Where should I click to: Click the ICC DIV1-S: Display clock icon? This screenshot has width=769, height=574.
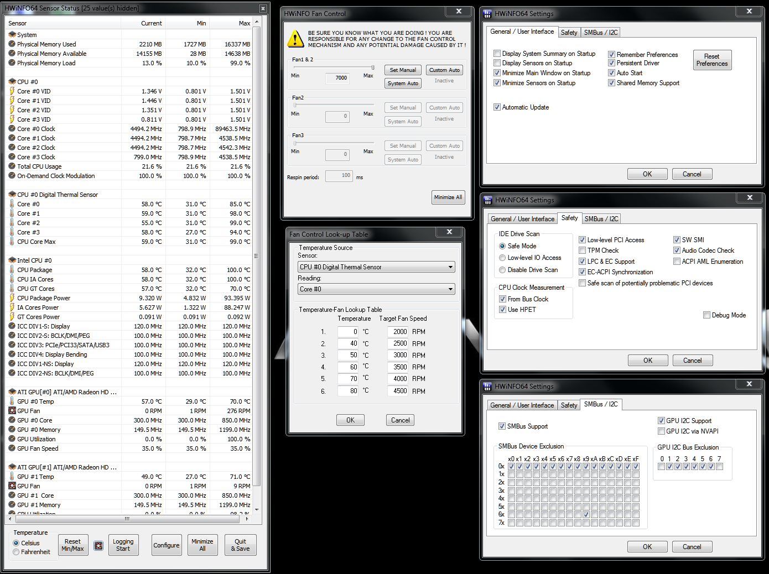pos(12,326)
